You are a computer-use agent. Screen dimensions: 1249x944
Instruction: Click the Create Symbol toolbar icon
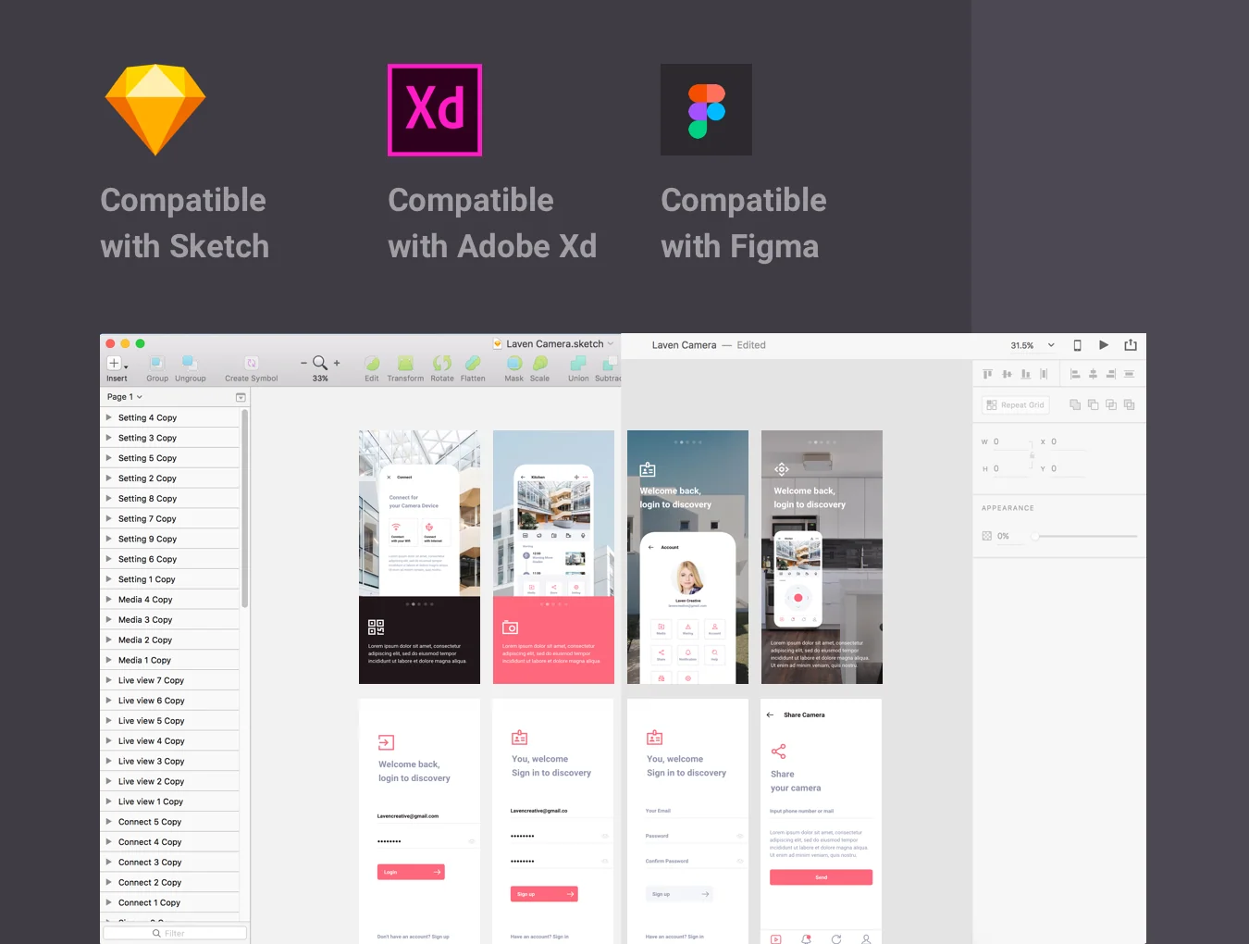click(x=252, y=363)
